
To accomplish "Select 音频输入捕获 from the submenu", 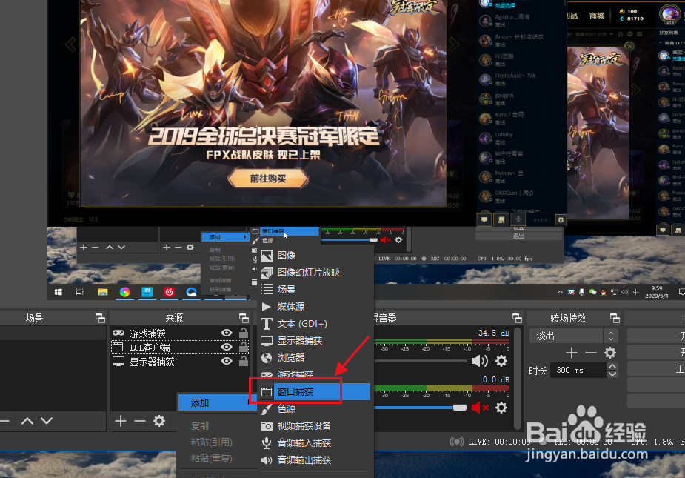I will point(304,442).
